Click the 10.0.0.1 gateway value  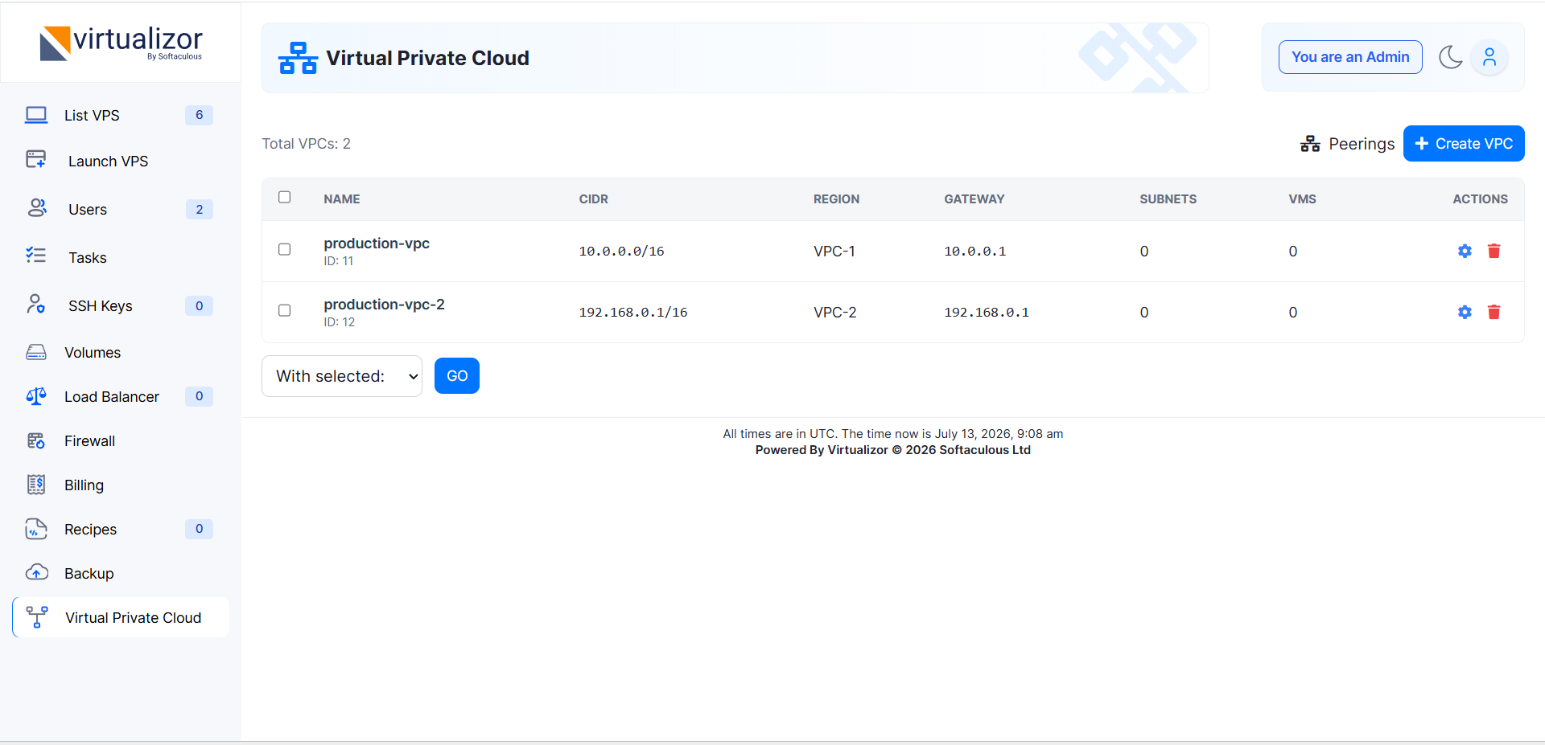click(975, 251)
